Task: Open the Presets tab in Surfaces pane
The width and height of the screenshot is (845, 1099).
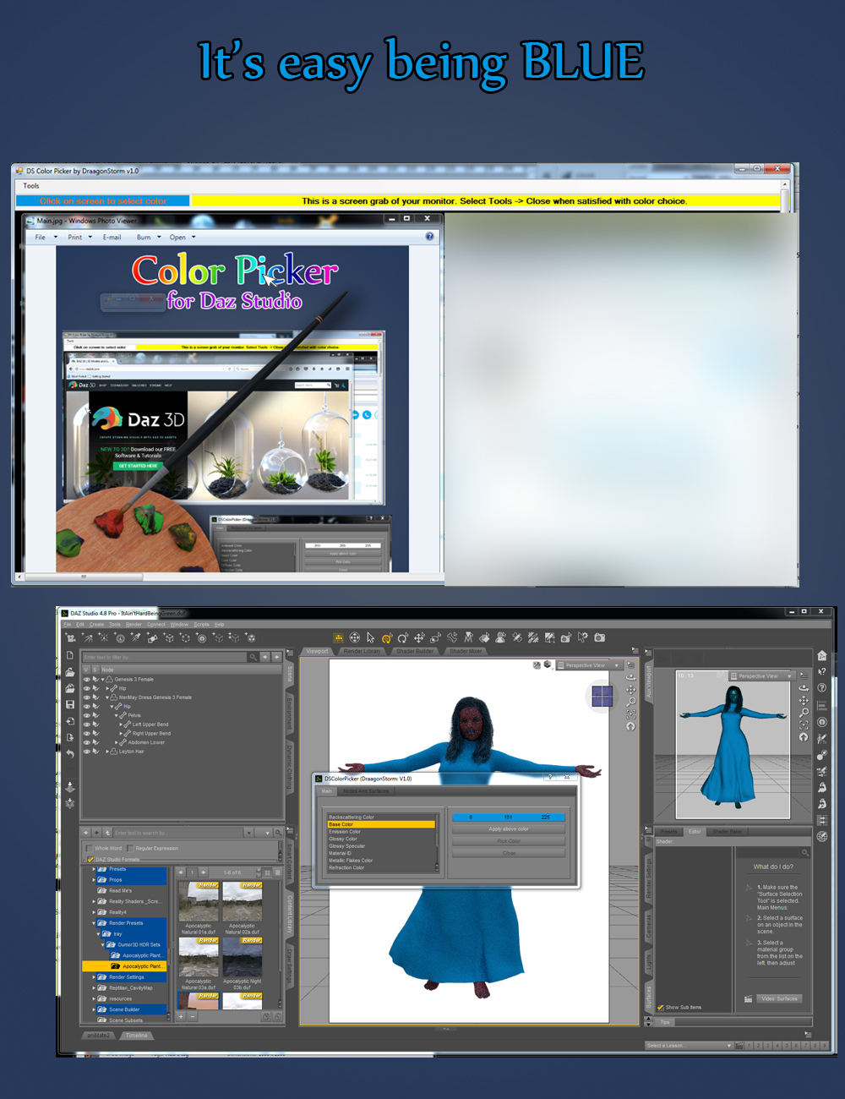Action: [x=668, y=831]
